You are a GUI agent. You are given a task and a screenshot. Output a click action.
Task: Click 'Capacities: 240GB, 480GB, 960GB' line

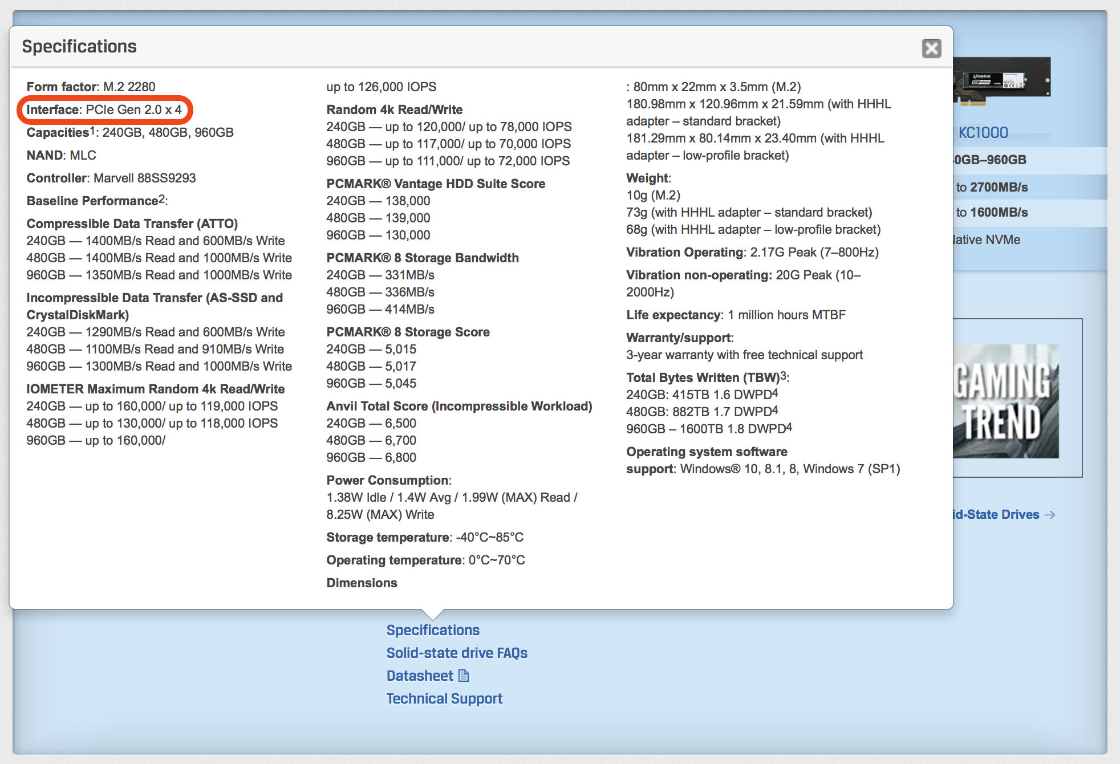[130, 132]
